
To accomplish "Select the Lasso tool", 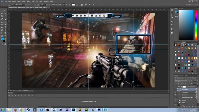I will [x=2, y=13].
